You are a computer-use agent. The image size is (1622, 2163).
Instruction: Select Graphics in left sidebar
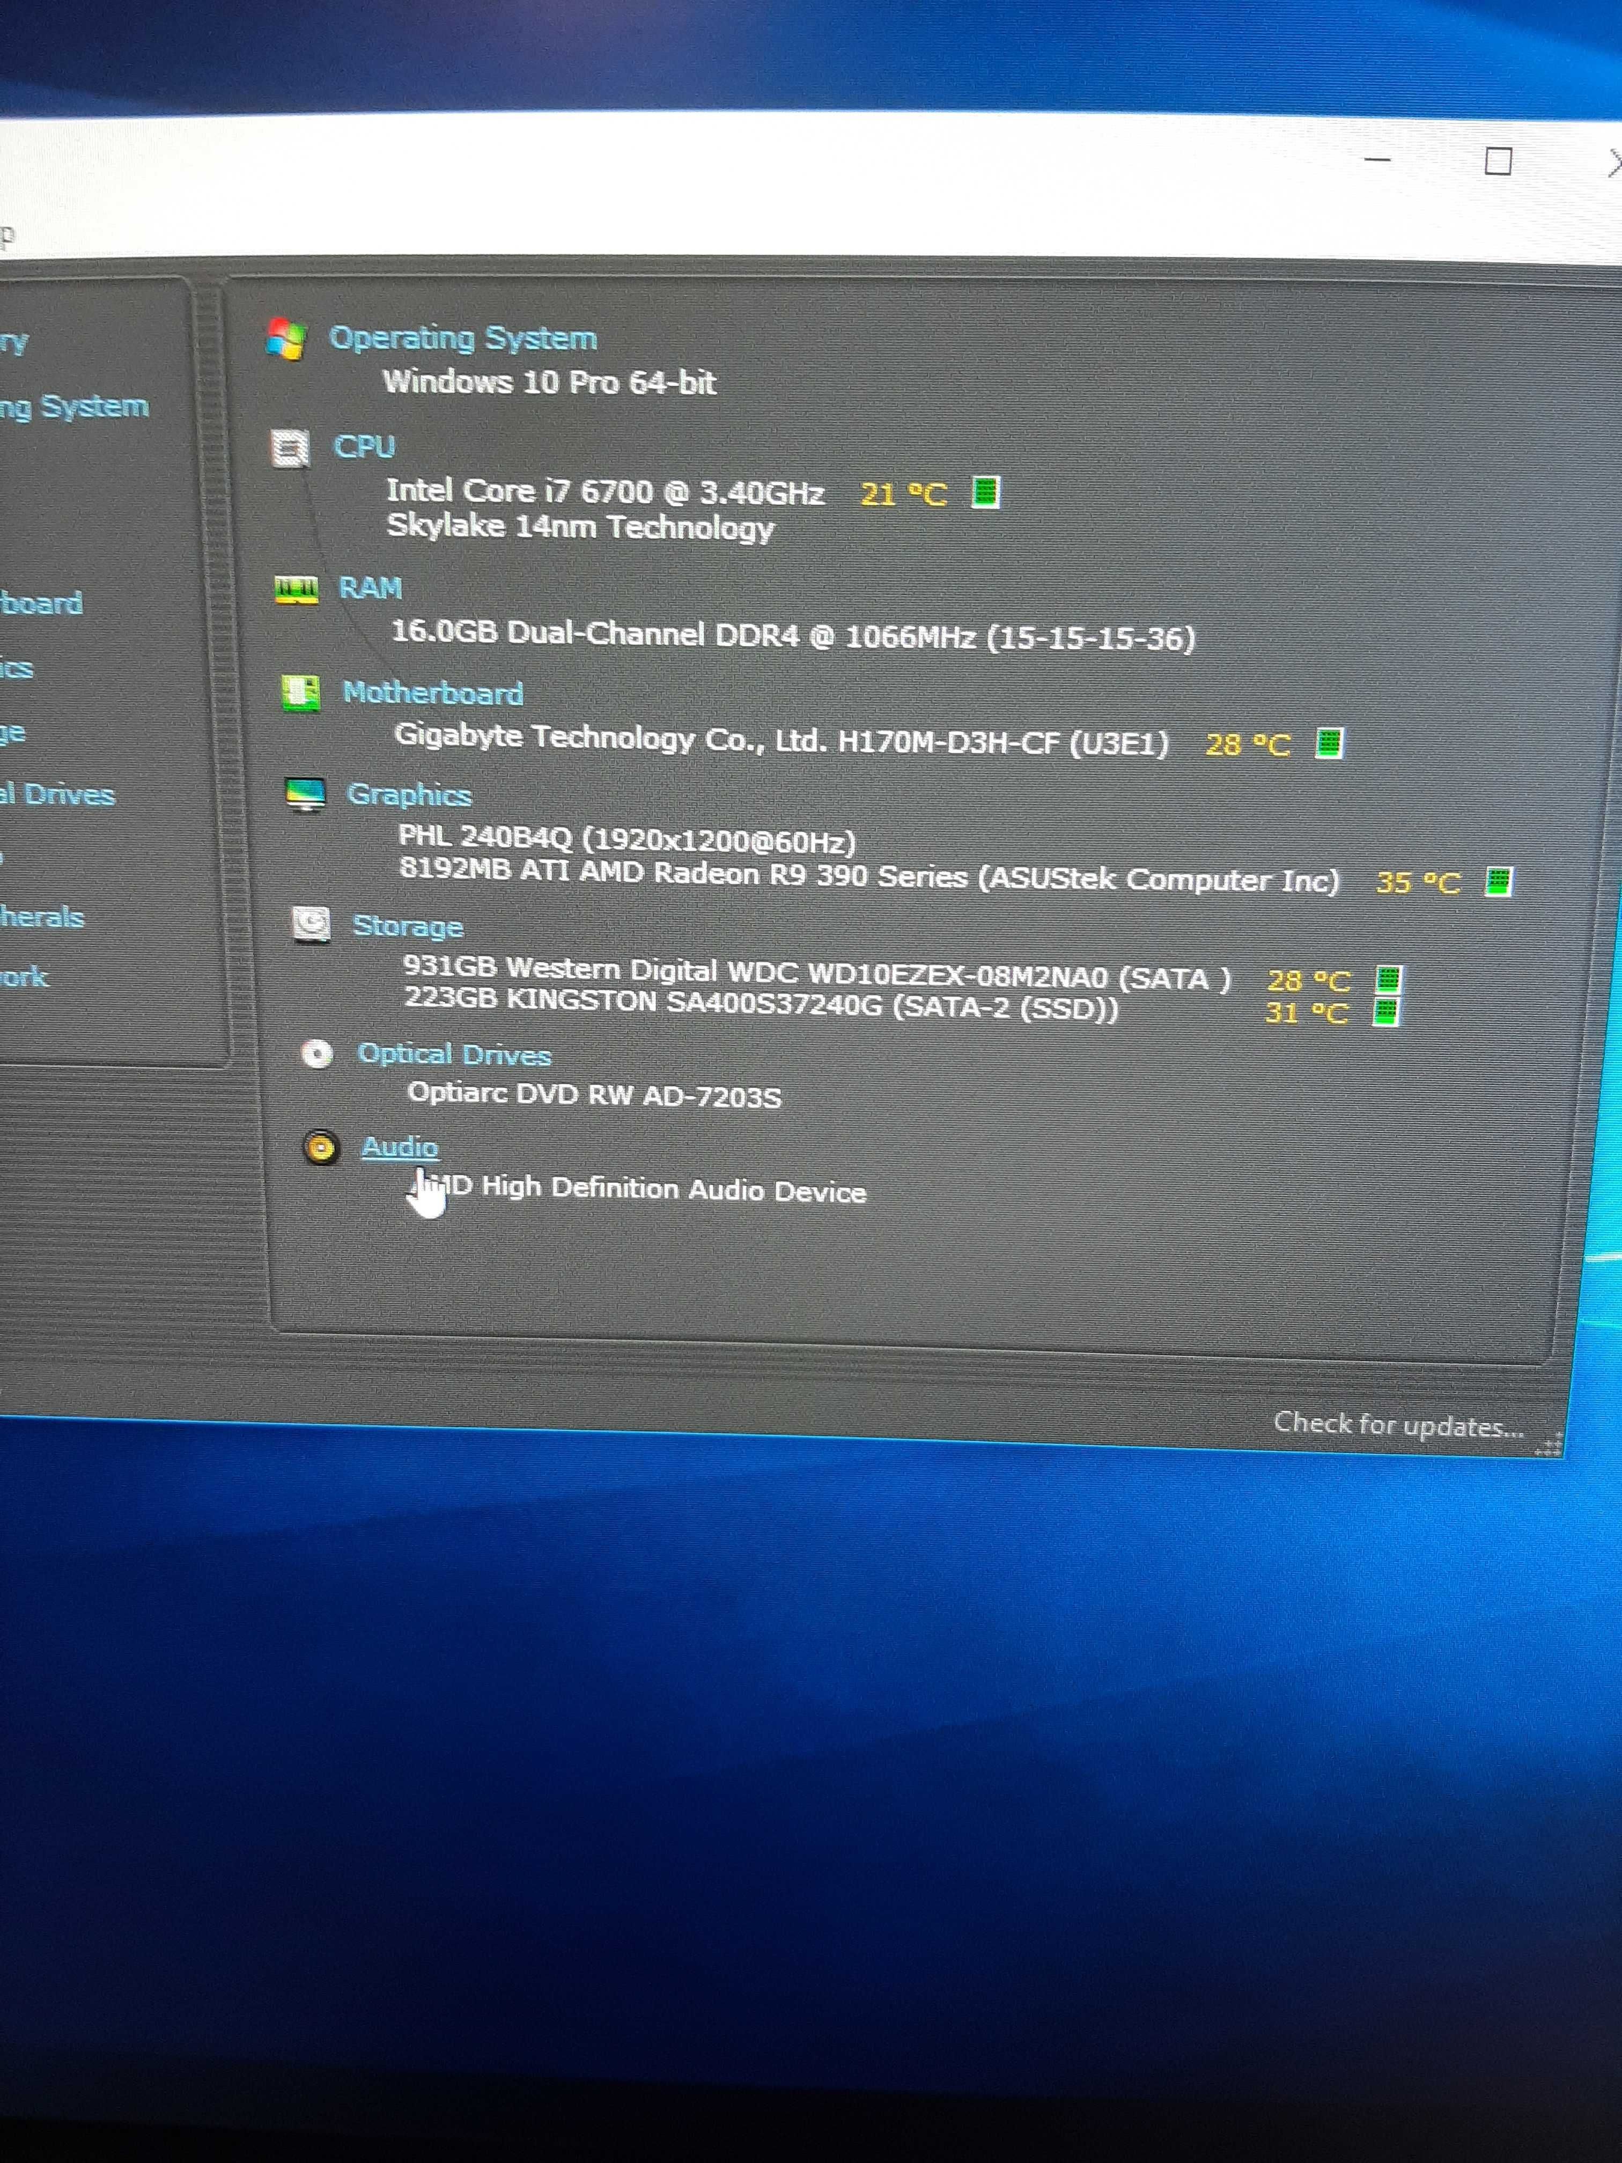17,668
